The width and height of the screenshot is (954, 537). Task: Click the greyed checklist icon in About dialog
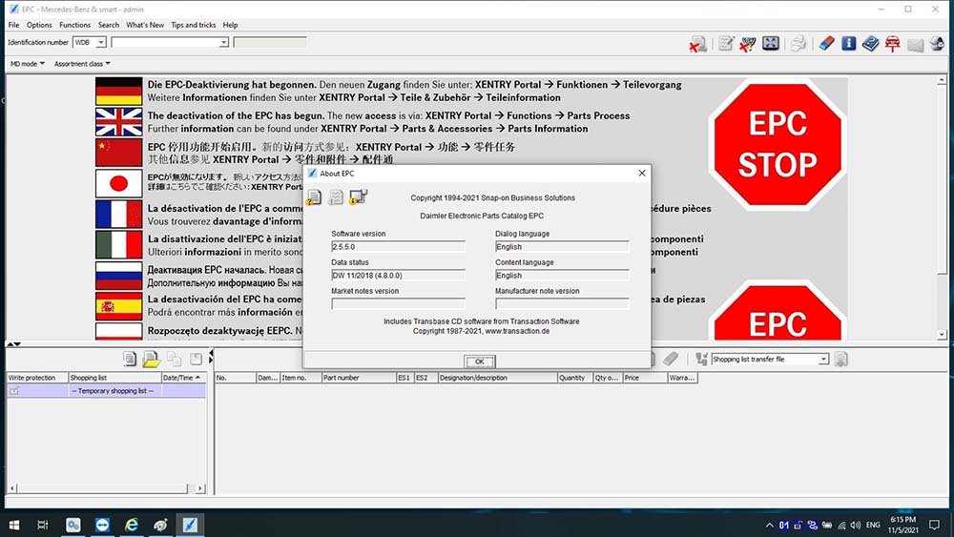click(x=336, y=197)
